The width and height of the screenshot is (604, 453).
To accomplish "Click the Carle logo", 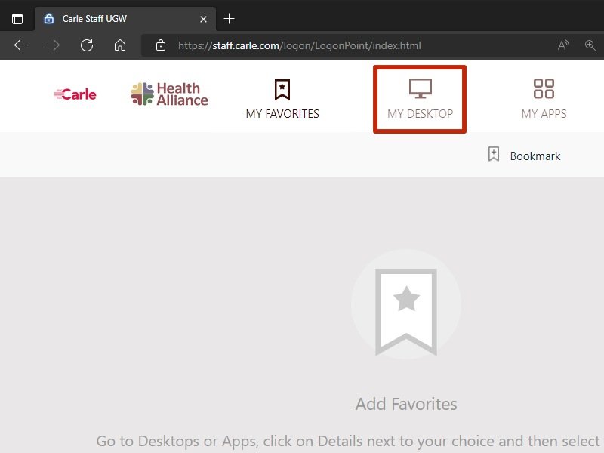I will pyautogui.click(x=75, y=94).
